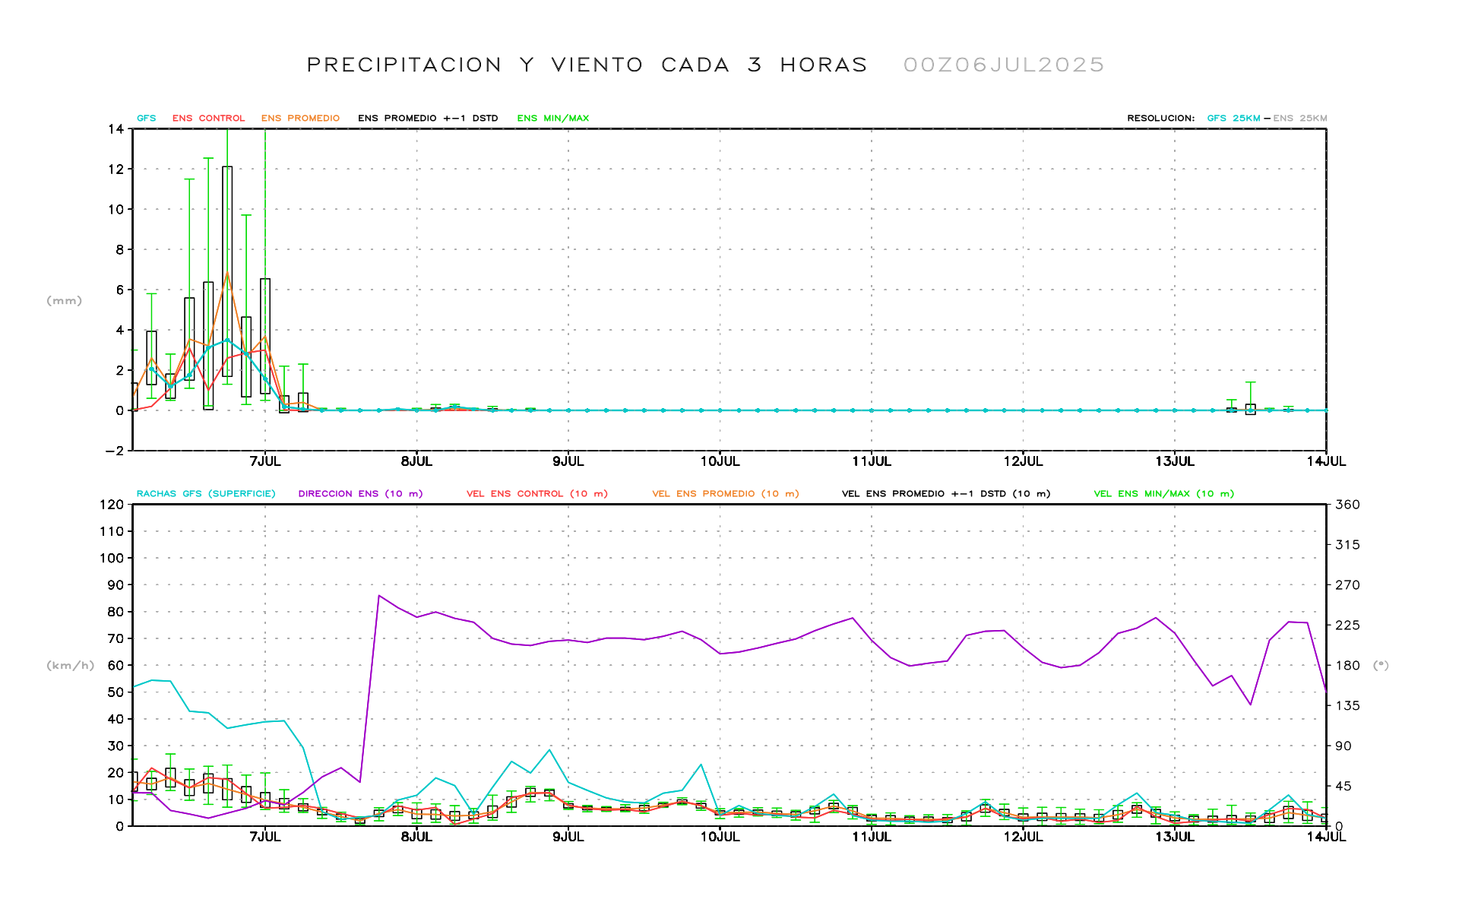The image size is (1459, 912).
Task: Click '360' on the wind direction axis
Action: click(x=1347, y=505)
